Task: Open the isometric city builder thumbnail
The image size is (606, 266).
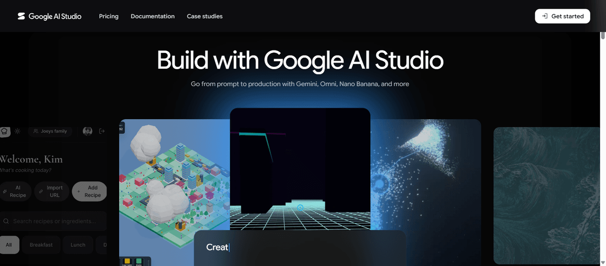Action: click(x=174, y=192)
